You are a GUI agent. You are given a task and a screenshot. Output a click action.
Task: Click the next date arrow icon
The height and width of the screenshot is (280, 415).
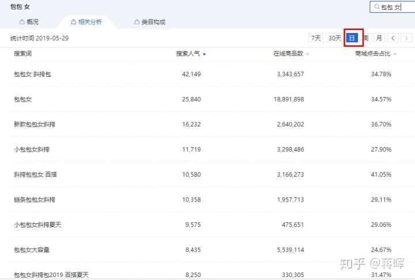[407, 38]
